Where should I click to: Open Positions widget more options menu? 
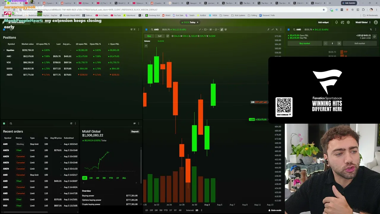138,29
